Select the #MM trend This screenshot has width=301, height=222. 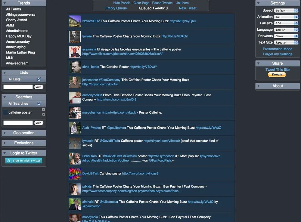(x=10, y=25)
